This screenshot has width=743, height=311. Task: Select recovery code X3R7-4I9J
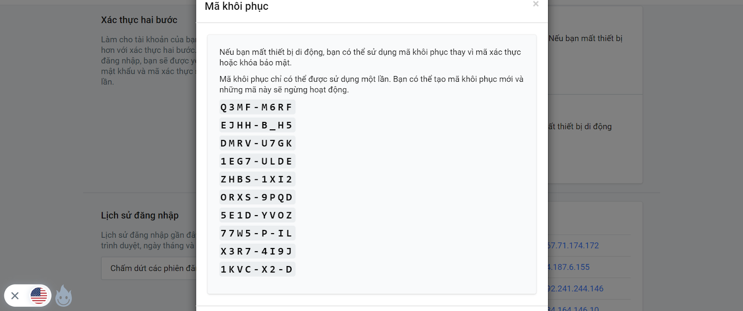pyautogui.click(x=256, y=252)
